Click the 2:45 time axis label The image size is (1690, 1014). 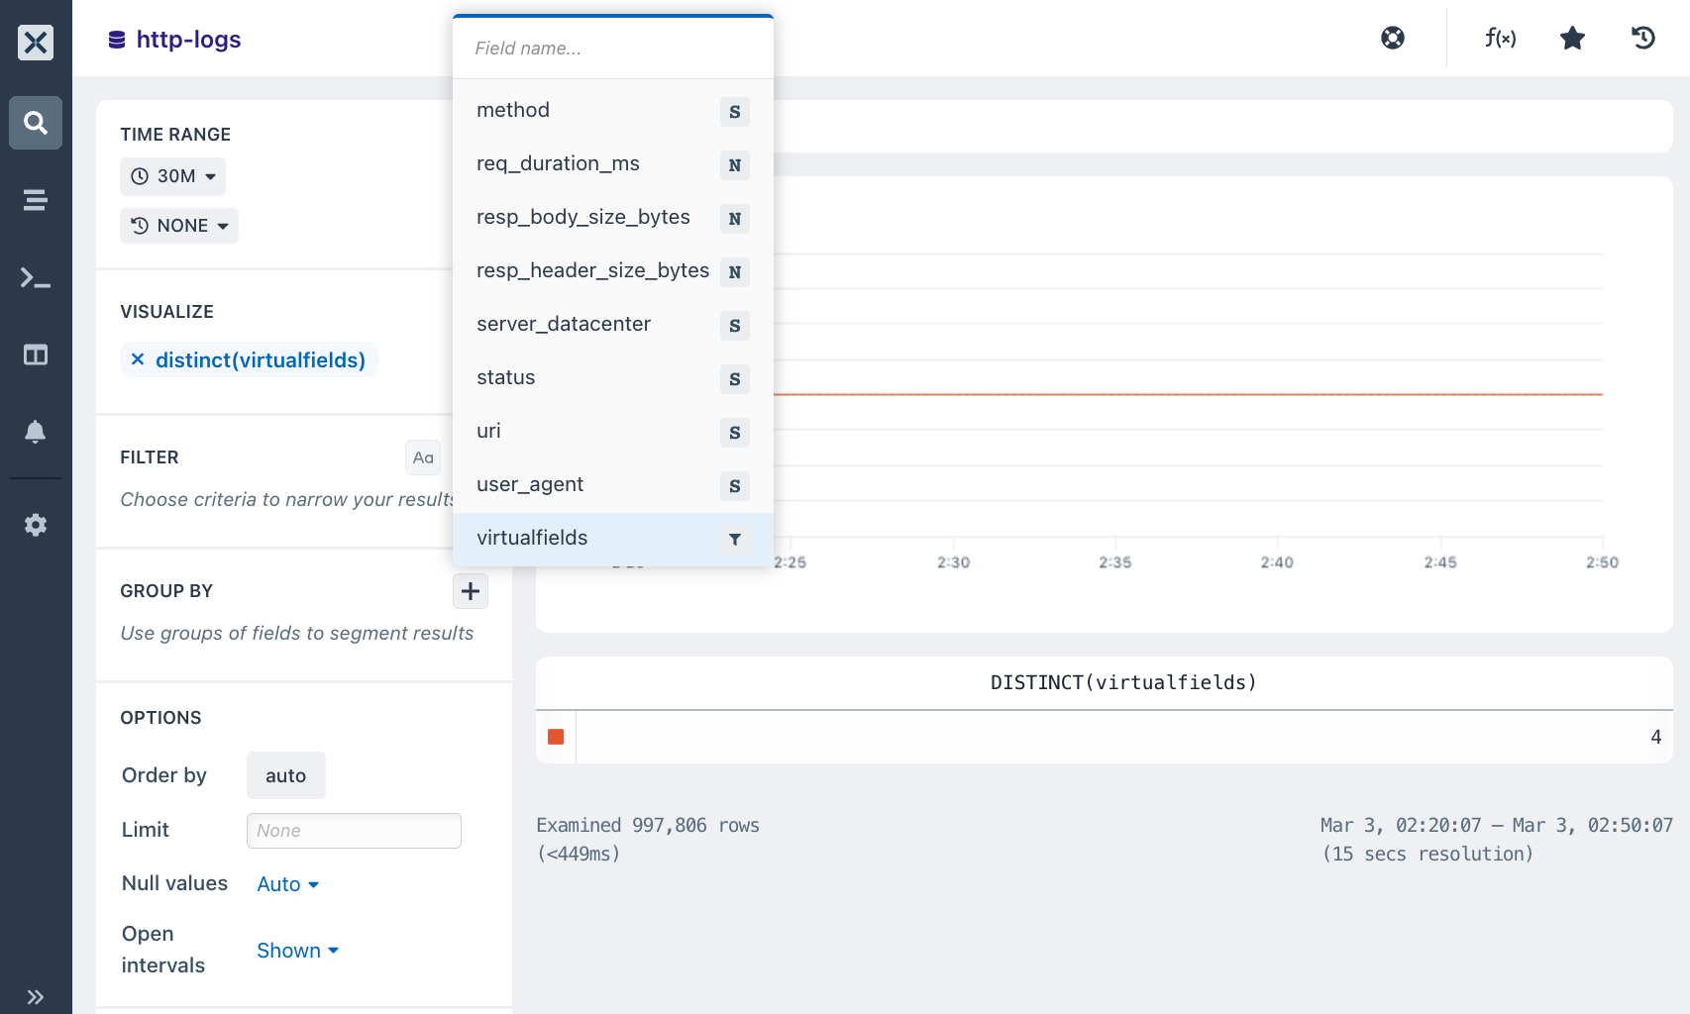click(x=1440, y=562)
